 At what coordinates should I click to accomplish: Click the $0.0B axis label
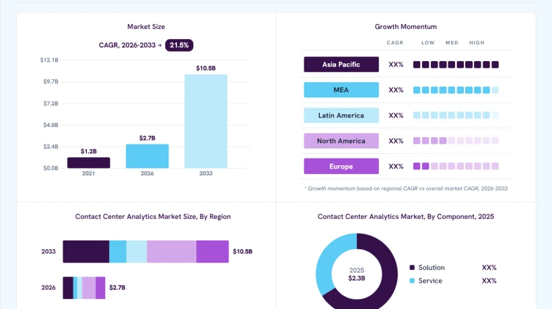50,168
